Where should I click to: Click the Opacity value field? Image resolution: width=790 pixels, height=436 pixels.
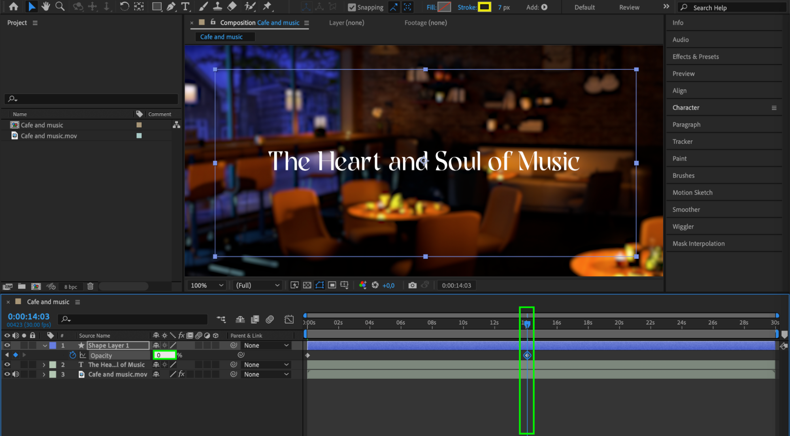pos(164,355)
